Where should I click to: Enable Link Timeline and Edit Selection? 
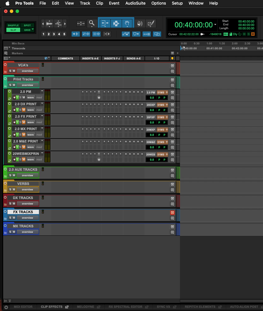(x=86, y=34)
